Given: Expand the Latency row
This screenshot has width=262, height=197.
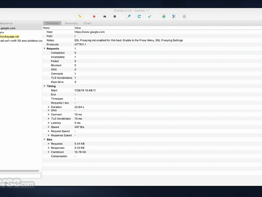Looking at the screenshot, I should [48, 123].
